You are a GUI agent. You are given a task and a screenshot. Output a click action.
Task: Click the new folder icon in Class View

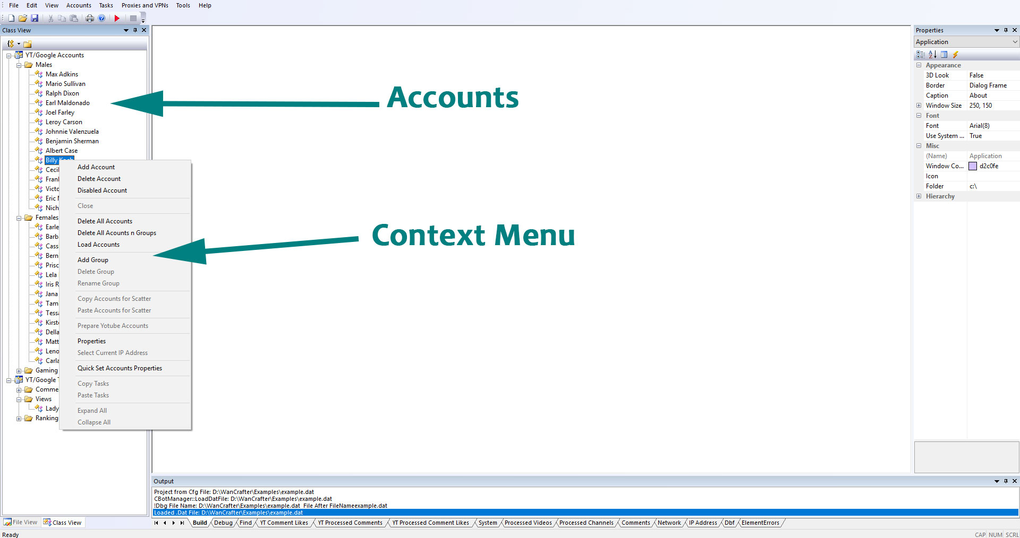[28, 44]
